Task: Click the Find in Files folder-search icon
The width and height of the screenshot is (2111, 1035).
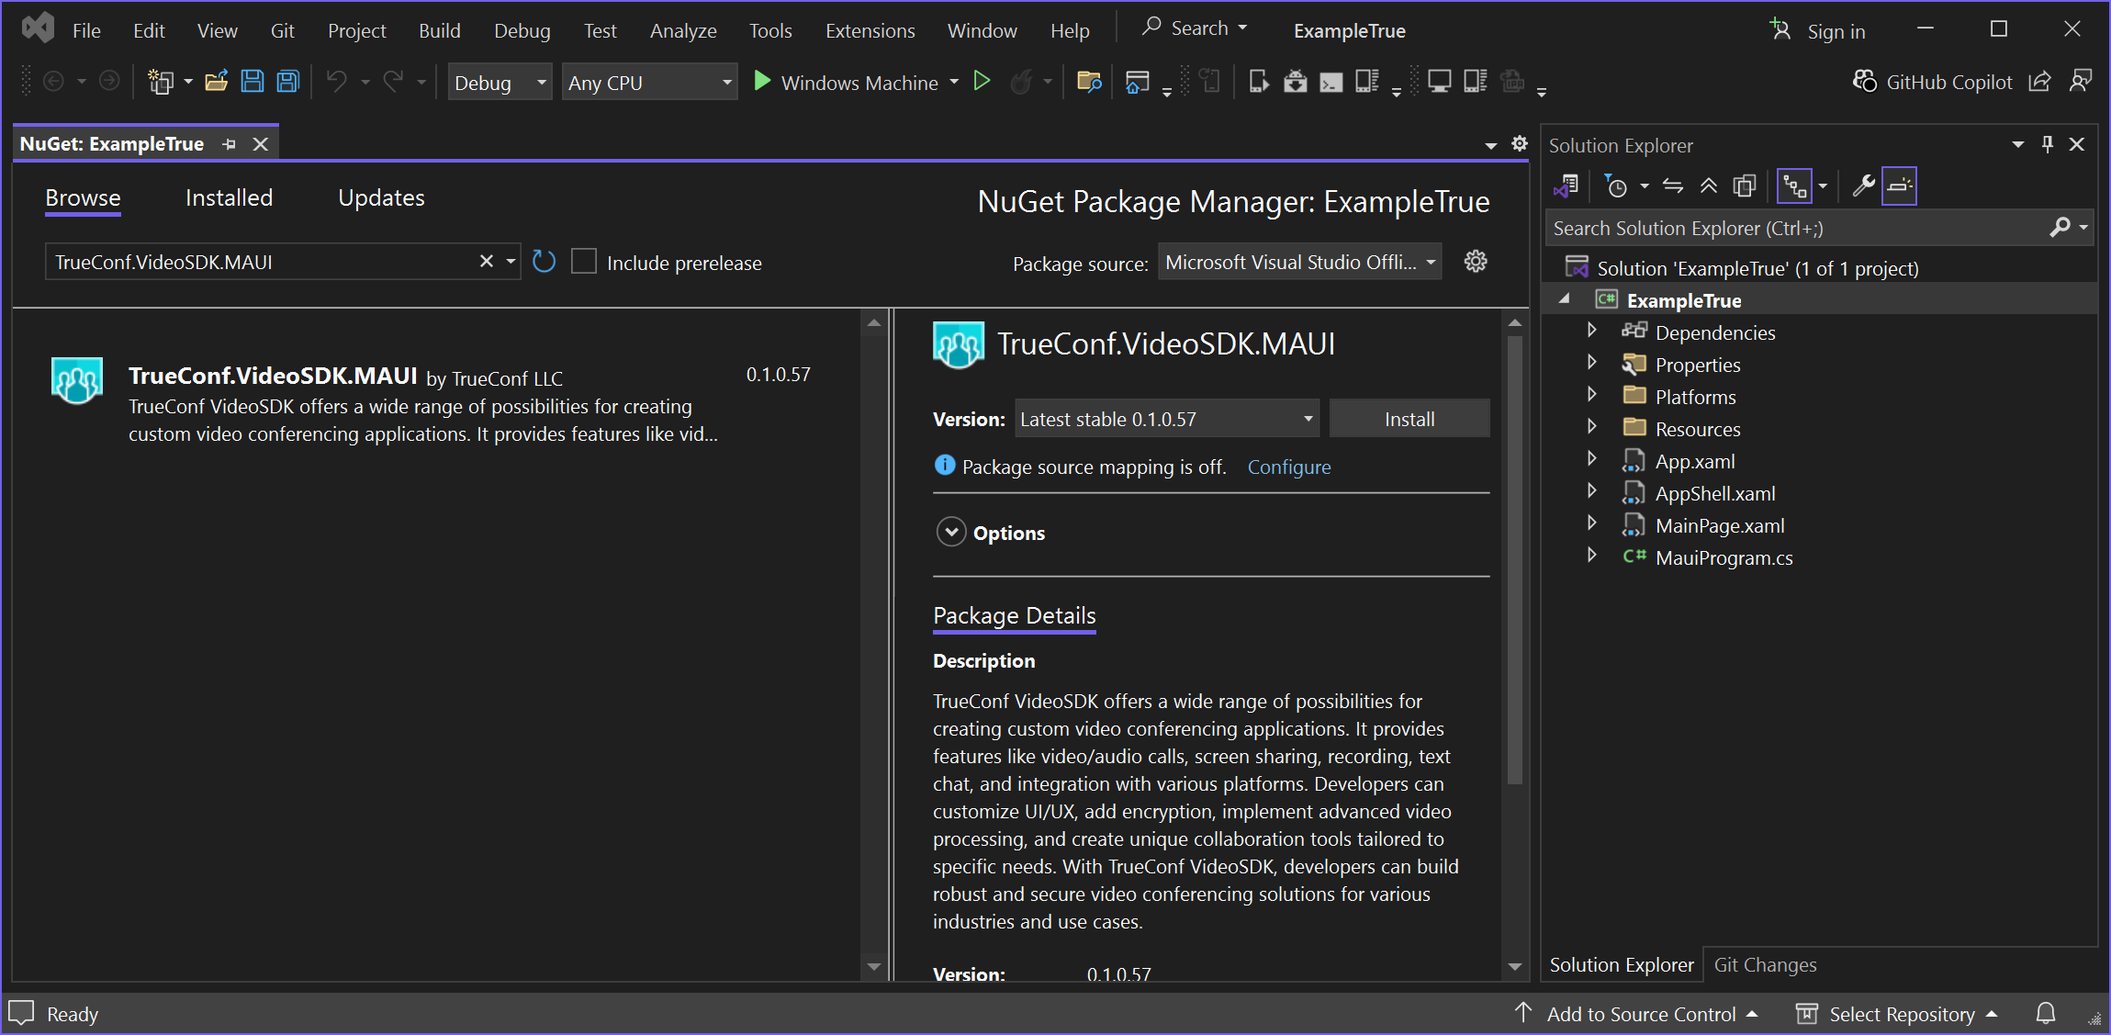Action: pyautogui.click(x=1089, y=82)
